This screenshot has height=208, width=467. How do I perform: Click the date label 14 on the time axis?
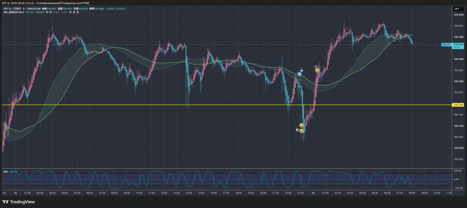pos(313,193)
